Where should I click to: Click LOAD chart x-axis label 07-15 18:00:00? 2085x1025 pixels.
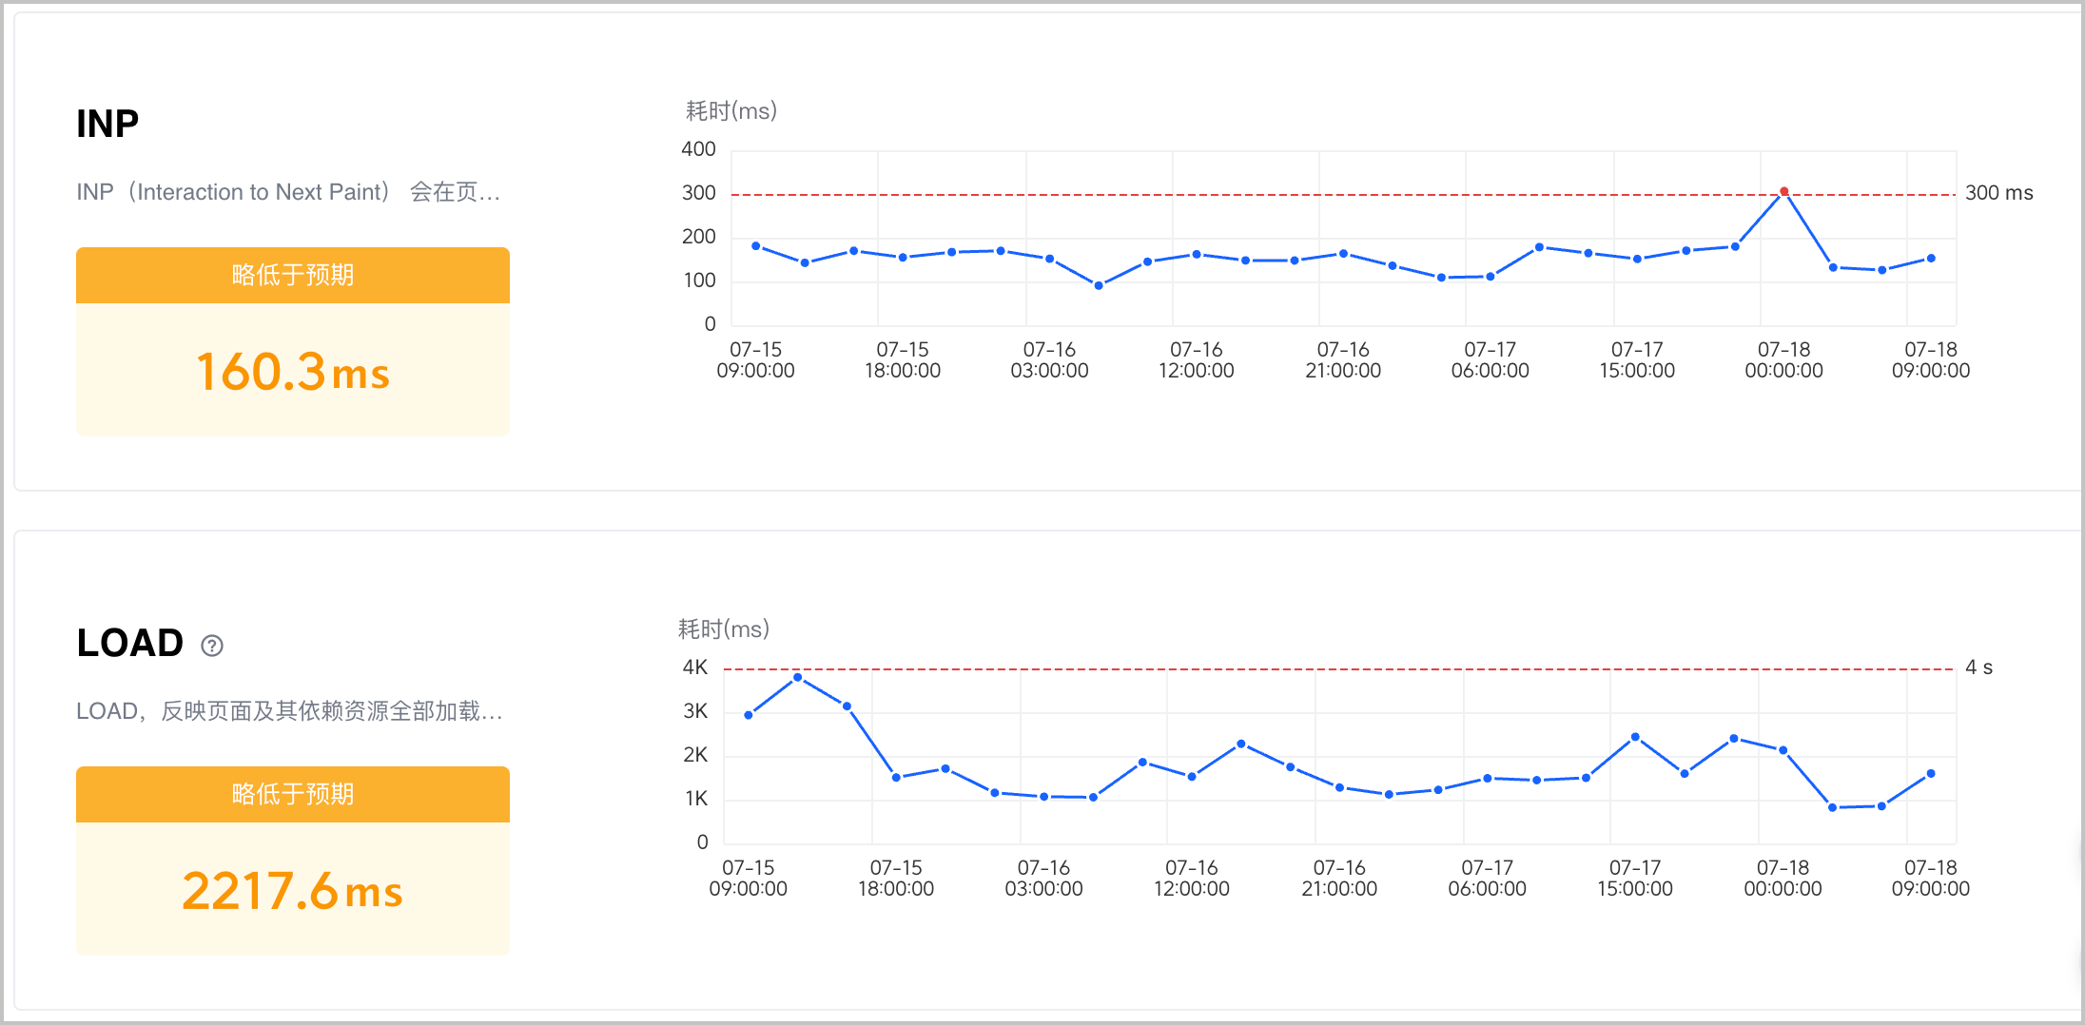[x=896, y=879]
